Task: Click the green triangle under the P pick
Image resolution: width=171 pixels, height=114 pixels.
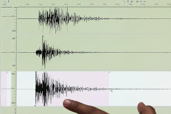Action: 35,106
